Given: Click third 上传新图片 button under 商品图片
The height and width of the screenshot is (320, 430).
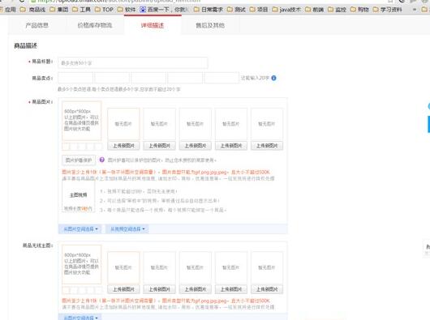Looking at the screenshot, I should pyautogui.click(x=196, y=146).
